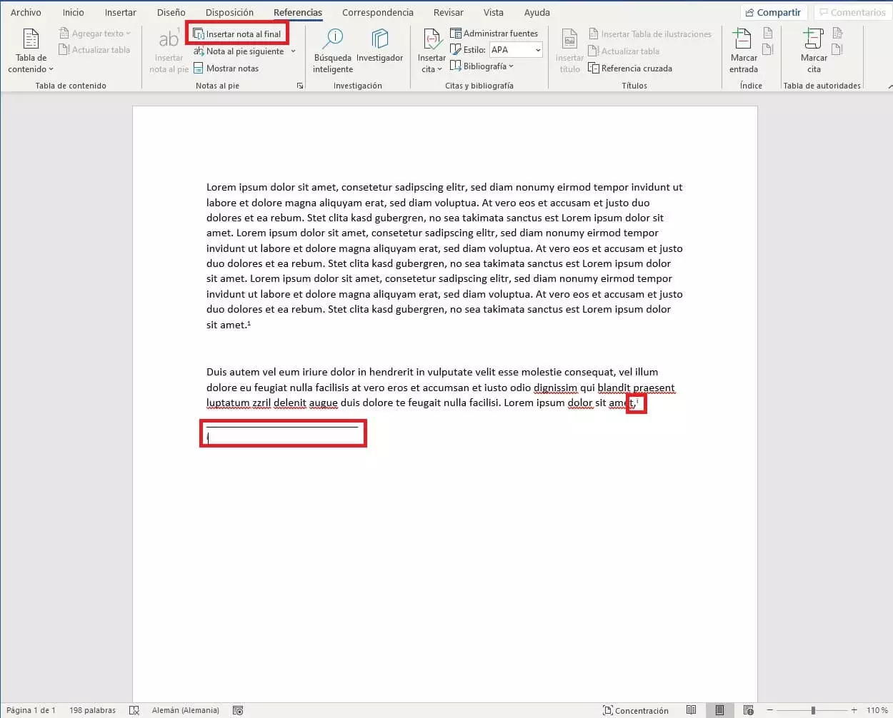Open Búsqueda inteligente

click(x=332, y=51)
